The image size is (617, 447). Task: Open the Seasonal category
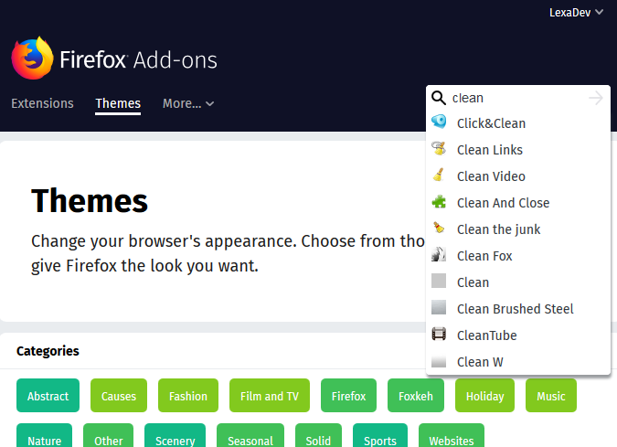[x=250, y=436]
